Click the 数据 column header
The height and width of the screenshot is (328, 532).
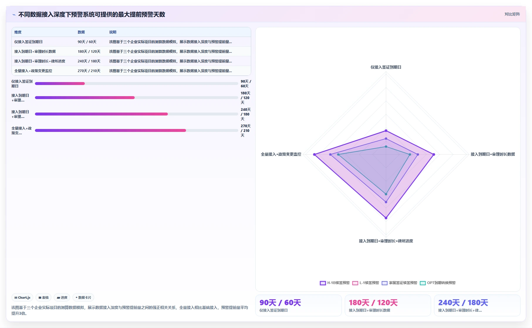[81, 32]
